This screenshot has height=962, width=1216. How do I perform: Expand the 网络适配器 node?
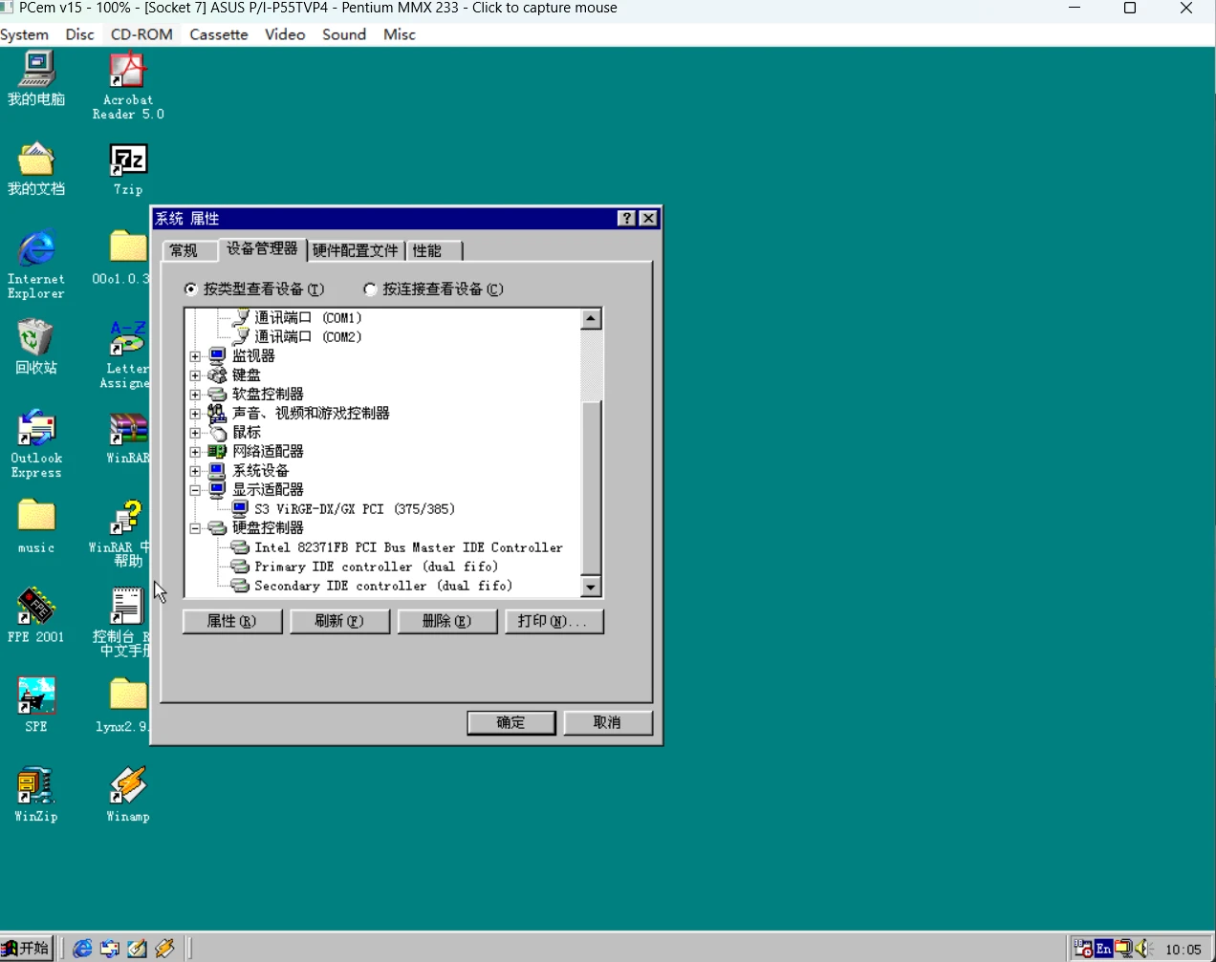tap(195, 452)
